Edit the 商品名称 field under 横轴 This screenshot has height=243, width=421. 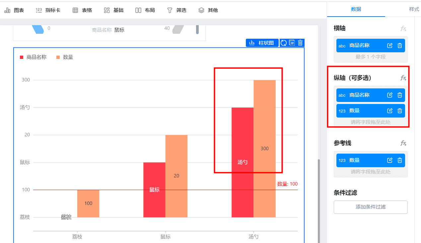tap(390, 46)
